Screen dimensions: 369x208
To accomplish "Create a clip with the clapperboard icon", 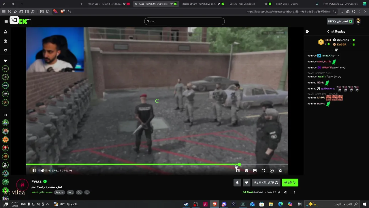I will click(246, 171).
